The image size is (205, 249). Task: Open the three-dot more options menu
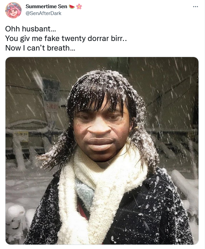[x=195, y=7]
